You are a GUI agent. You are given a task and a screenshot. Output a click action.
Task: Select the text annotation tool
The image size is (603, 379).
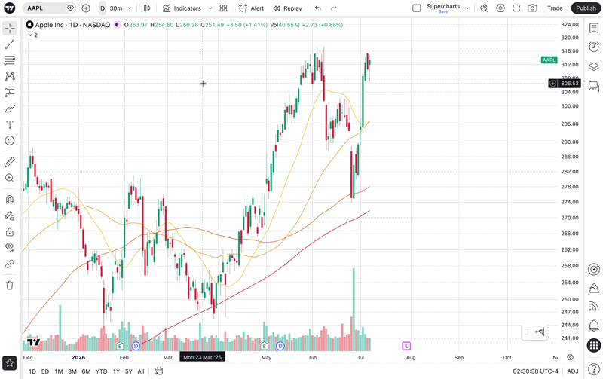10,124
